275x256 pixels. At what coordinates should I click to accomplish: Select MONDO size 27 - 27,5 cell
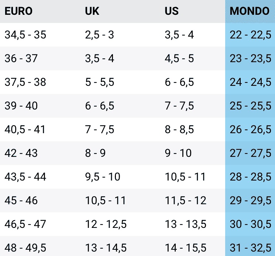click(250, 153)
